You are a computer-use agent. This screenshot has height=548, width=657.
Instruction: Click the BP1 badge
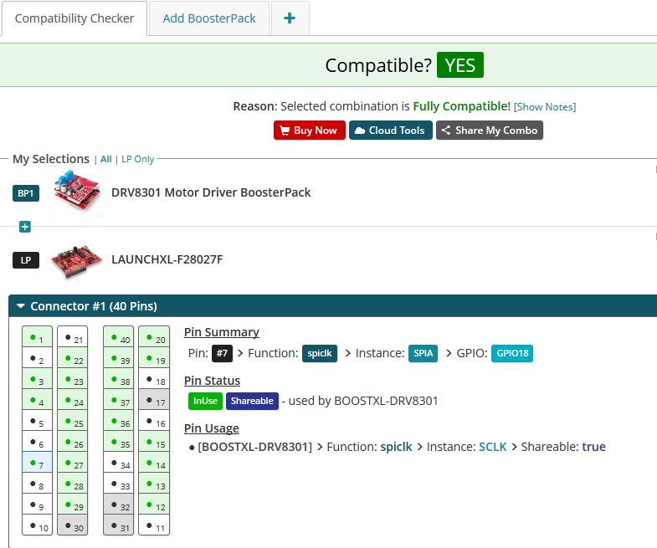point(26,193)
